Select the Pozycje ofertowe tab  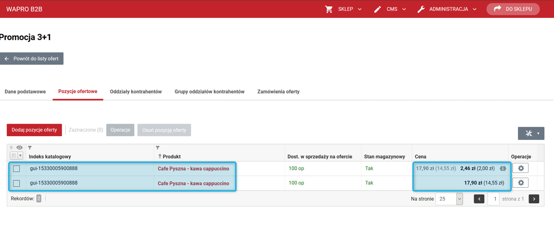(x=78, y=92)
